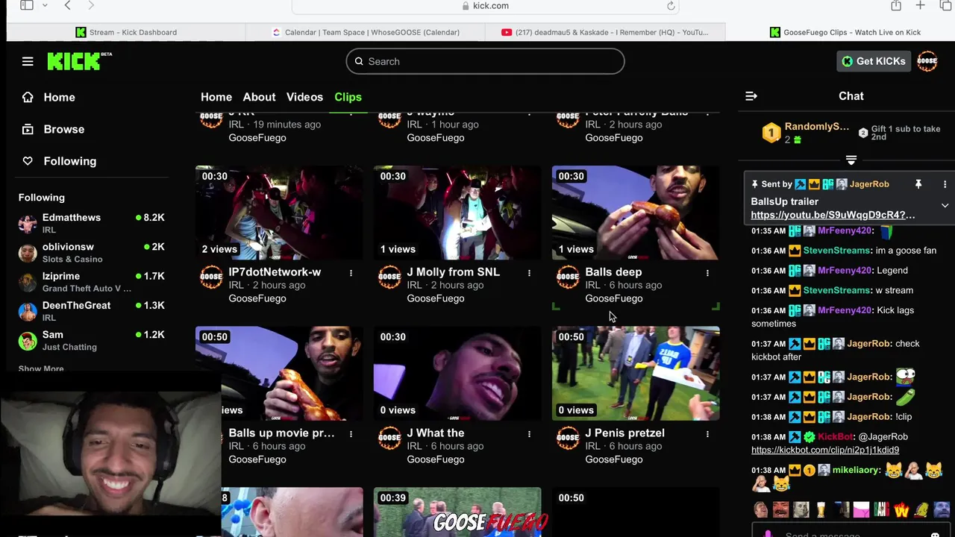955x537 pixels.
Task: Play the J Penis pretzel clip thumbnail
Action: pos(636,374)
